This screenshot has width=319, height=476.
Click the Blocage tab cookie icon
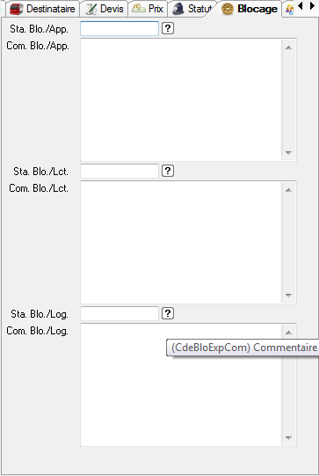pyautogui.click(x=228, y=9)
